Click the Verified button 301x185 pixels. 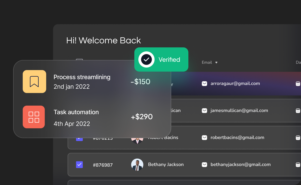pyautogui.click(x=161, y=59)
